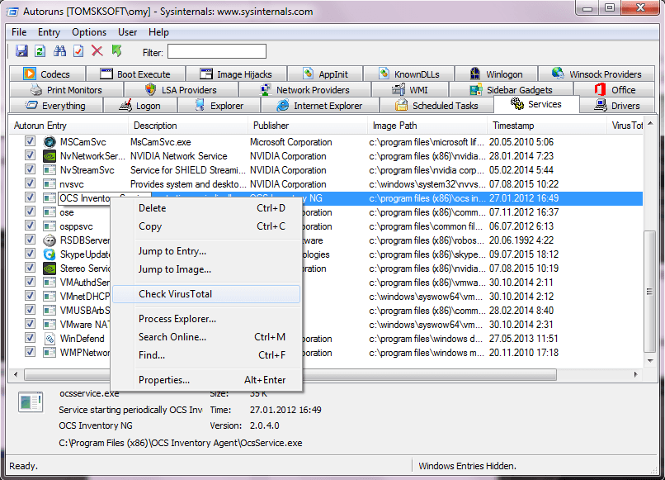Click the WinDefend entry icon
The image size is (665, 480).
pyautogui.click(x=50, y=339)
